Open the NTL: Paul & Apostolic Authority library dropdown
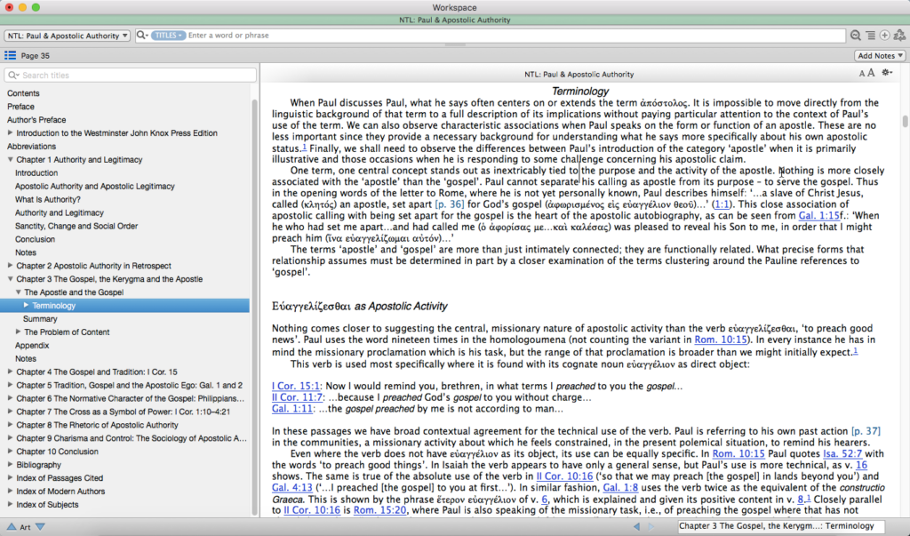The image size is (910, 536). pos(67,36)
